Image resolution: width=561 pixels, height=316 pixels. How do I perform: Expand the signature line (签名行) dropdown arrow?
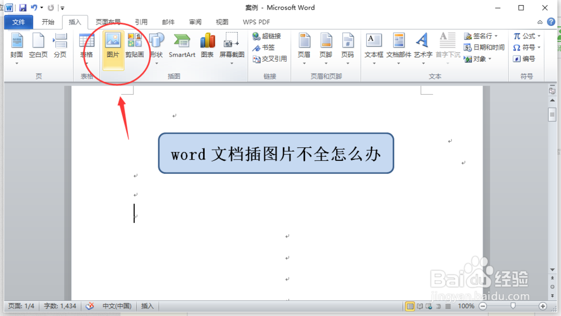tap(496, 36)
